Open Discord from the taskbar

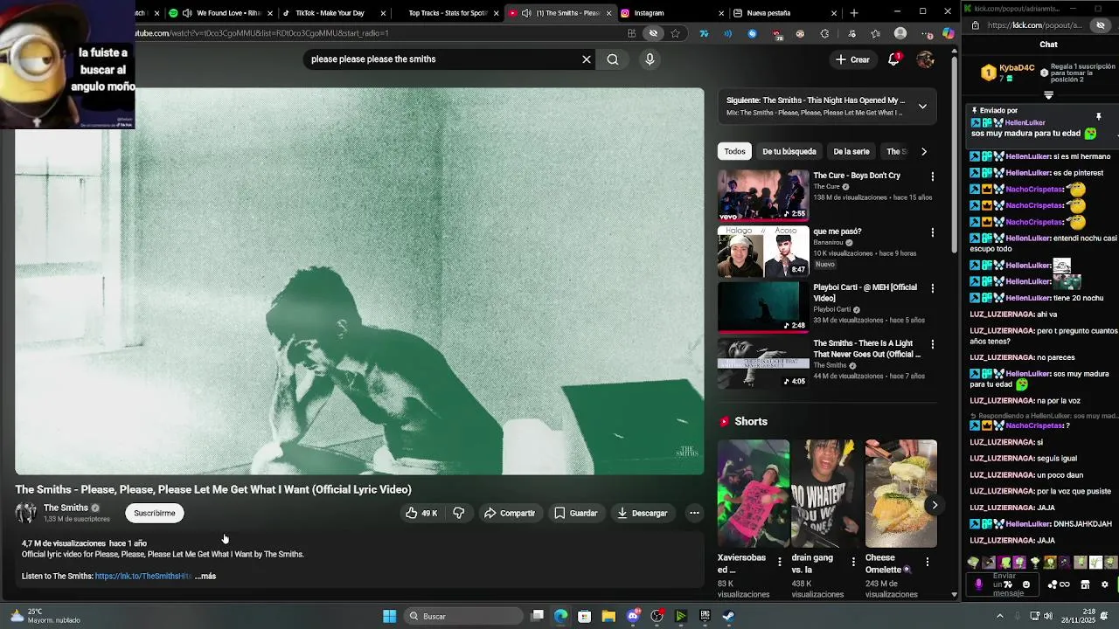coord(633,616)
